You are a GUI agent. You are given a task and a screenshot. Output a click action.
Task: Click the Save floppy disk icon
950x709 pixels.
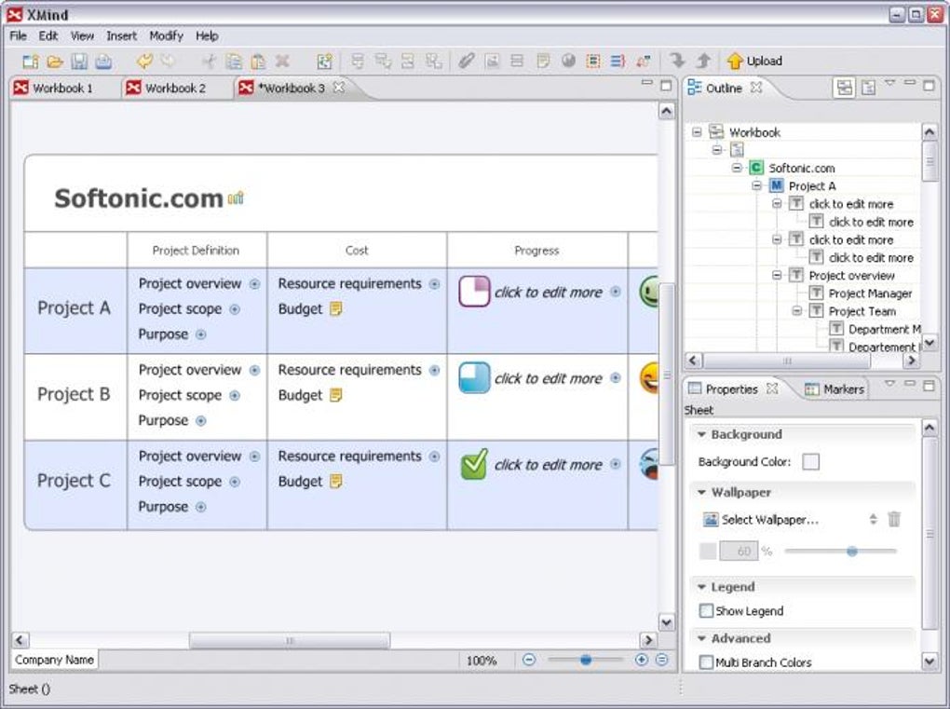(x=79, y=61)
